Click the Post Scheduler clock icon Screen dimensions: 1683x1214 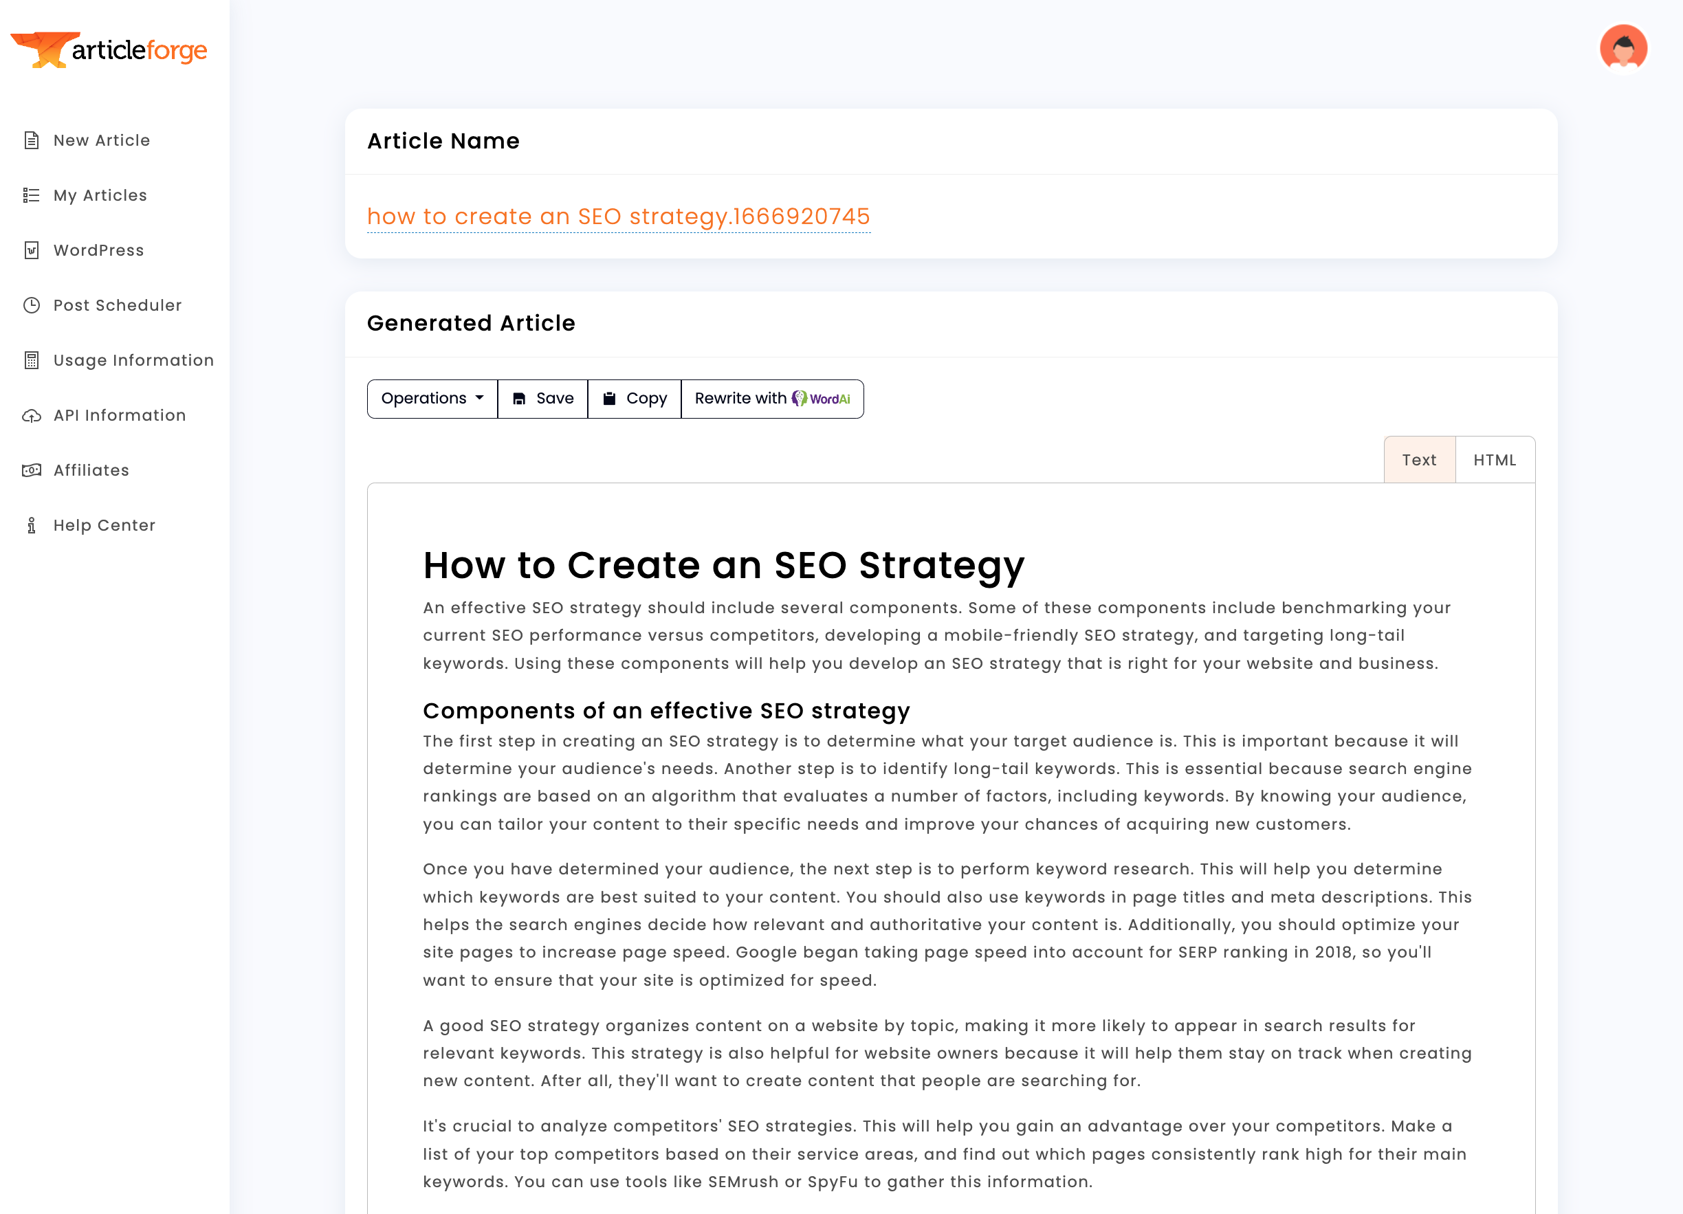(31, 305)
